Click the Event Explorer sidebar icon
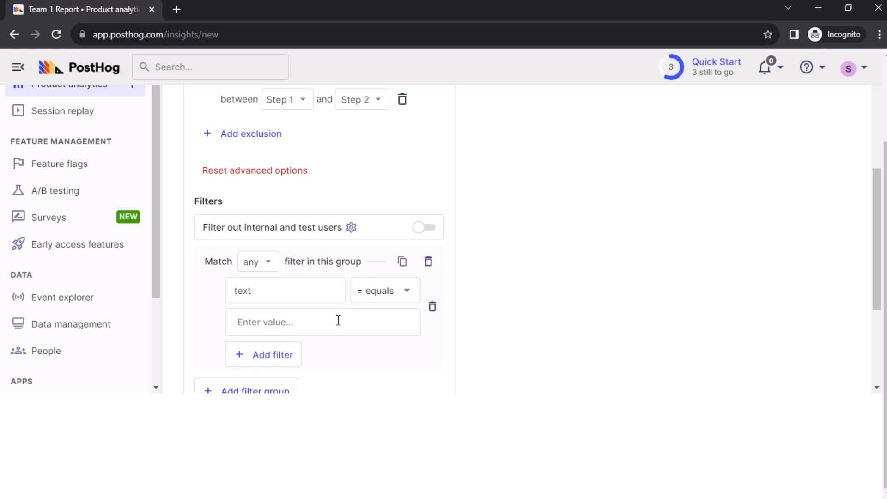Viewport: 887px width, 499px height. tap(18, 298)
